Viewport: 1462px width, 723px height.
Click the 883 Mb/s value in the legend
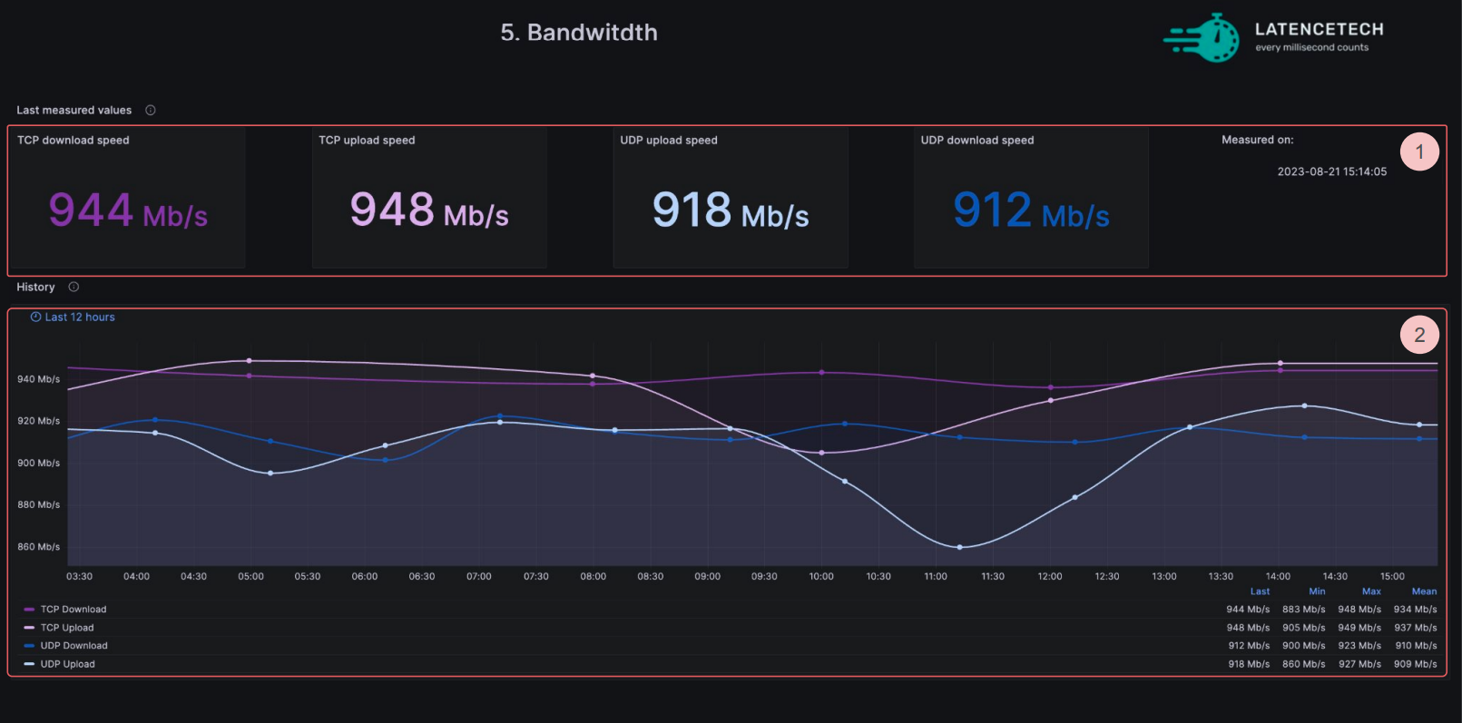[1303, 610]
